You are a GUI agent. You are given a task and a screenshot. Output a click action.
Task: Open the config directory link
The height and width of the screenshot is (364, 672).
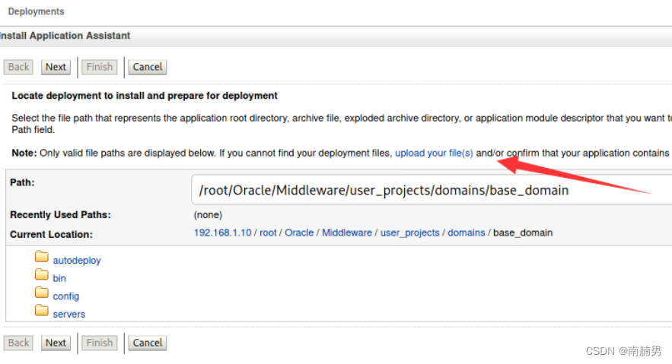click(x=66, y=296)
